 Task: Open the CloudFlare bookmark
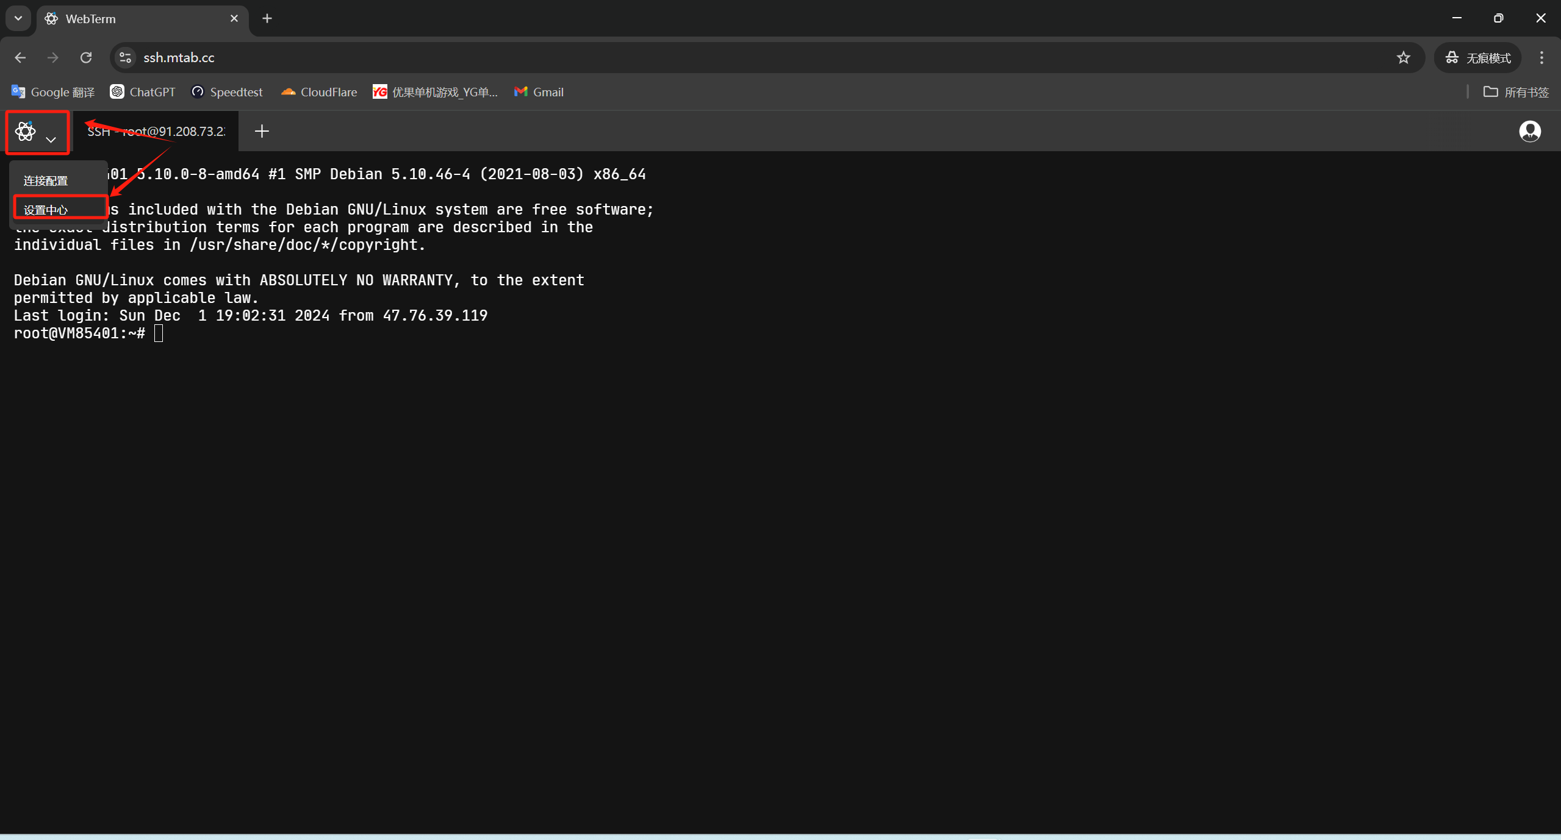(319, 92)
